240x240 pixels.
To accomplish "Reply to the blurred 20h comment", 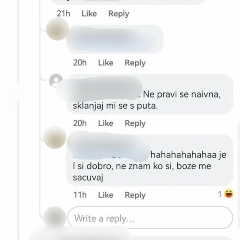I will coord(135,63).
